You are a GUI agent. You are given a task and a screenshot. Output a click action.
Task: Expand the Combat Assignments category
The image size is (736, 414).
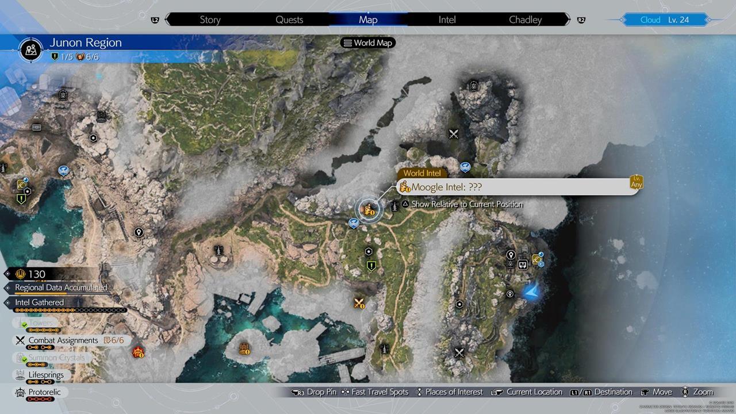pos(63,340)
